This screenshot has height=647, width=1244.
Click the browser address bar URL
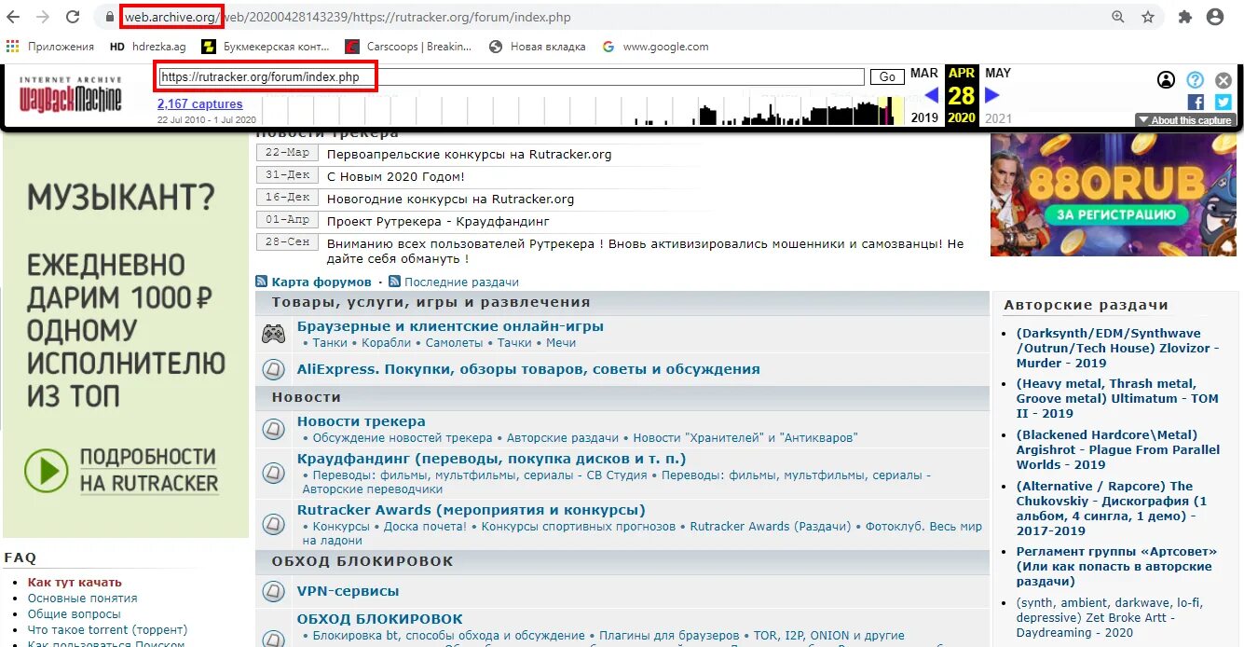tap(348, 17)
